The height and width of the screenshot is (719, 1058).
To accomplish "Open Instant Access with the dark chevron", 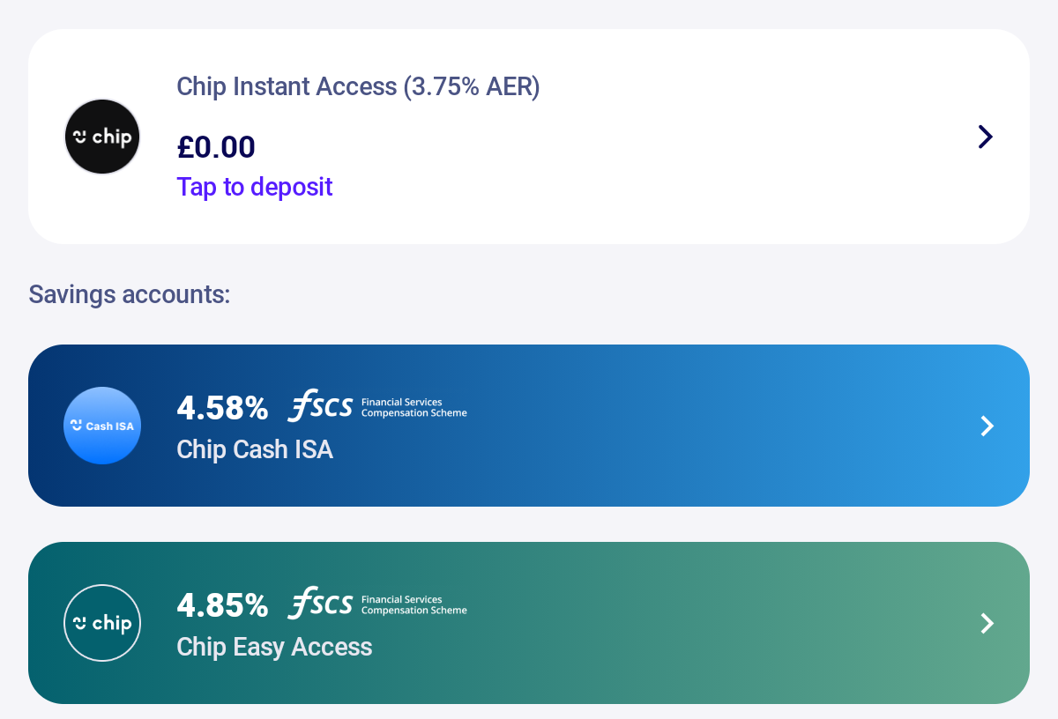I will [x=986, y=137].
